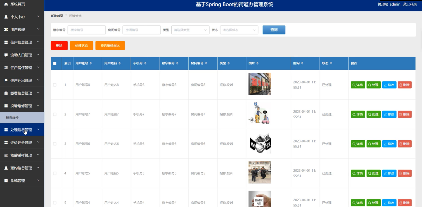Sort by 时间 column arrows

tap(302, 63)
